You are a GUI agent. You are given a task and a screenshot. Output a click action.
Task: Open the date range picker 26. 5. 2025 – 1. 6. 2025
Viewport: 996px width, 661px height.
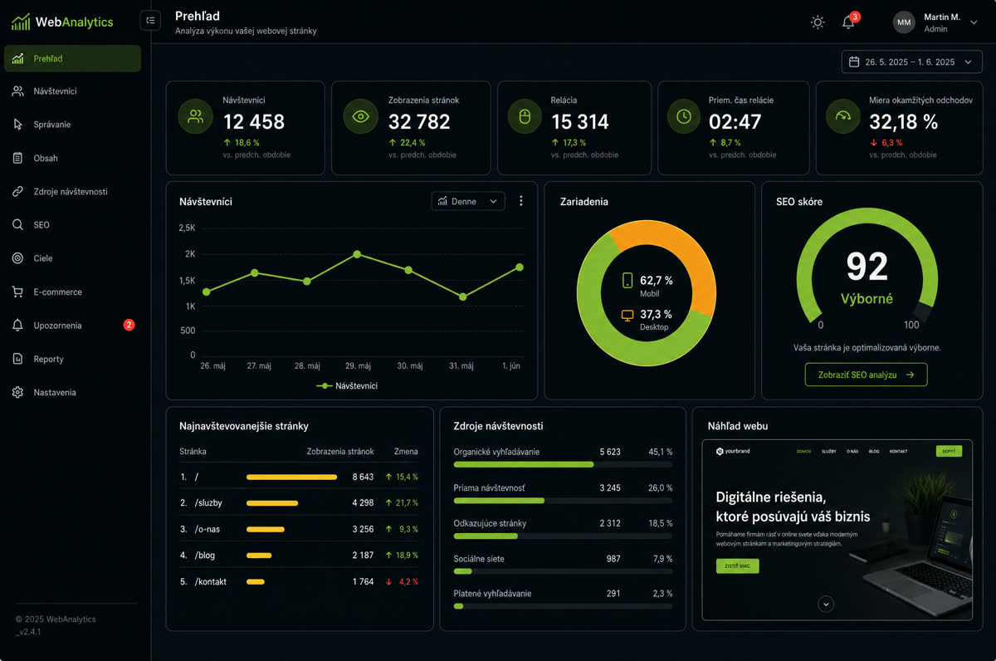click(911, 61)
